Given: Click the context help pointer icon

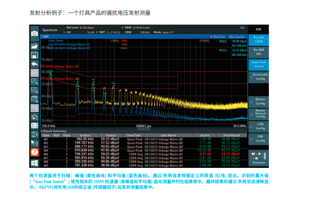Looking at the screenshot, I should [x=34, y=143].
